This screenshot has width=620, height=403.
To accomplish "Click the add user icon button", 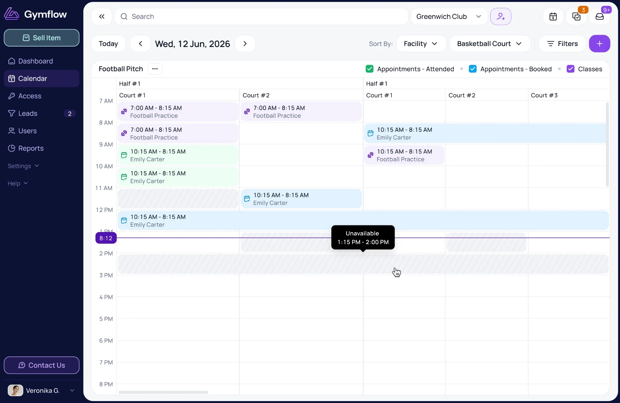I will pyautogui.click(x=501, y=16).
